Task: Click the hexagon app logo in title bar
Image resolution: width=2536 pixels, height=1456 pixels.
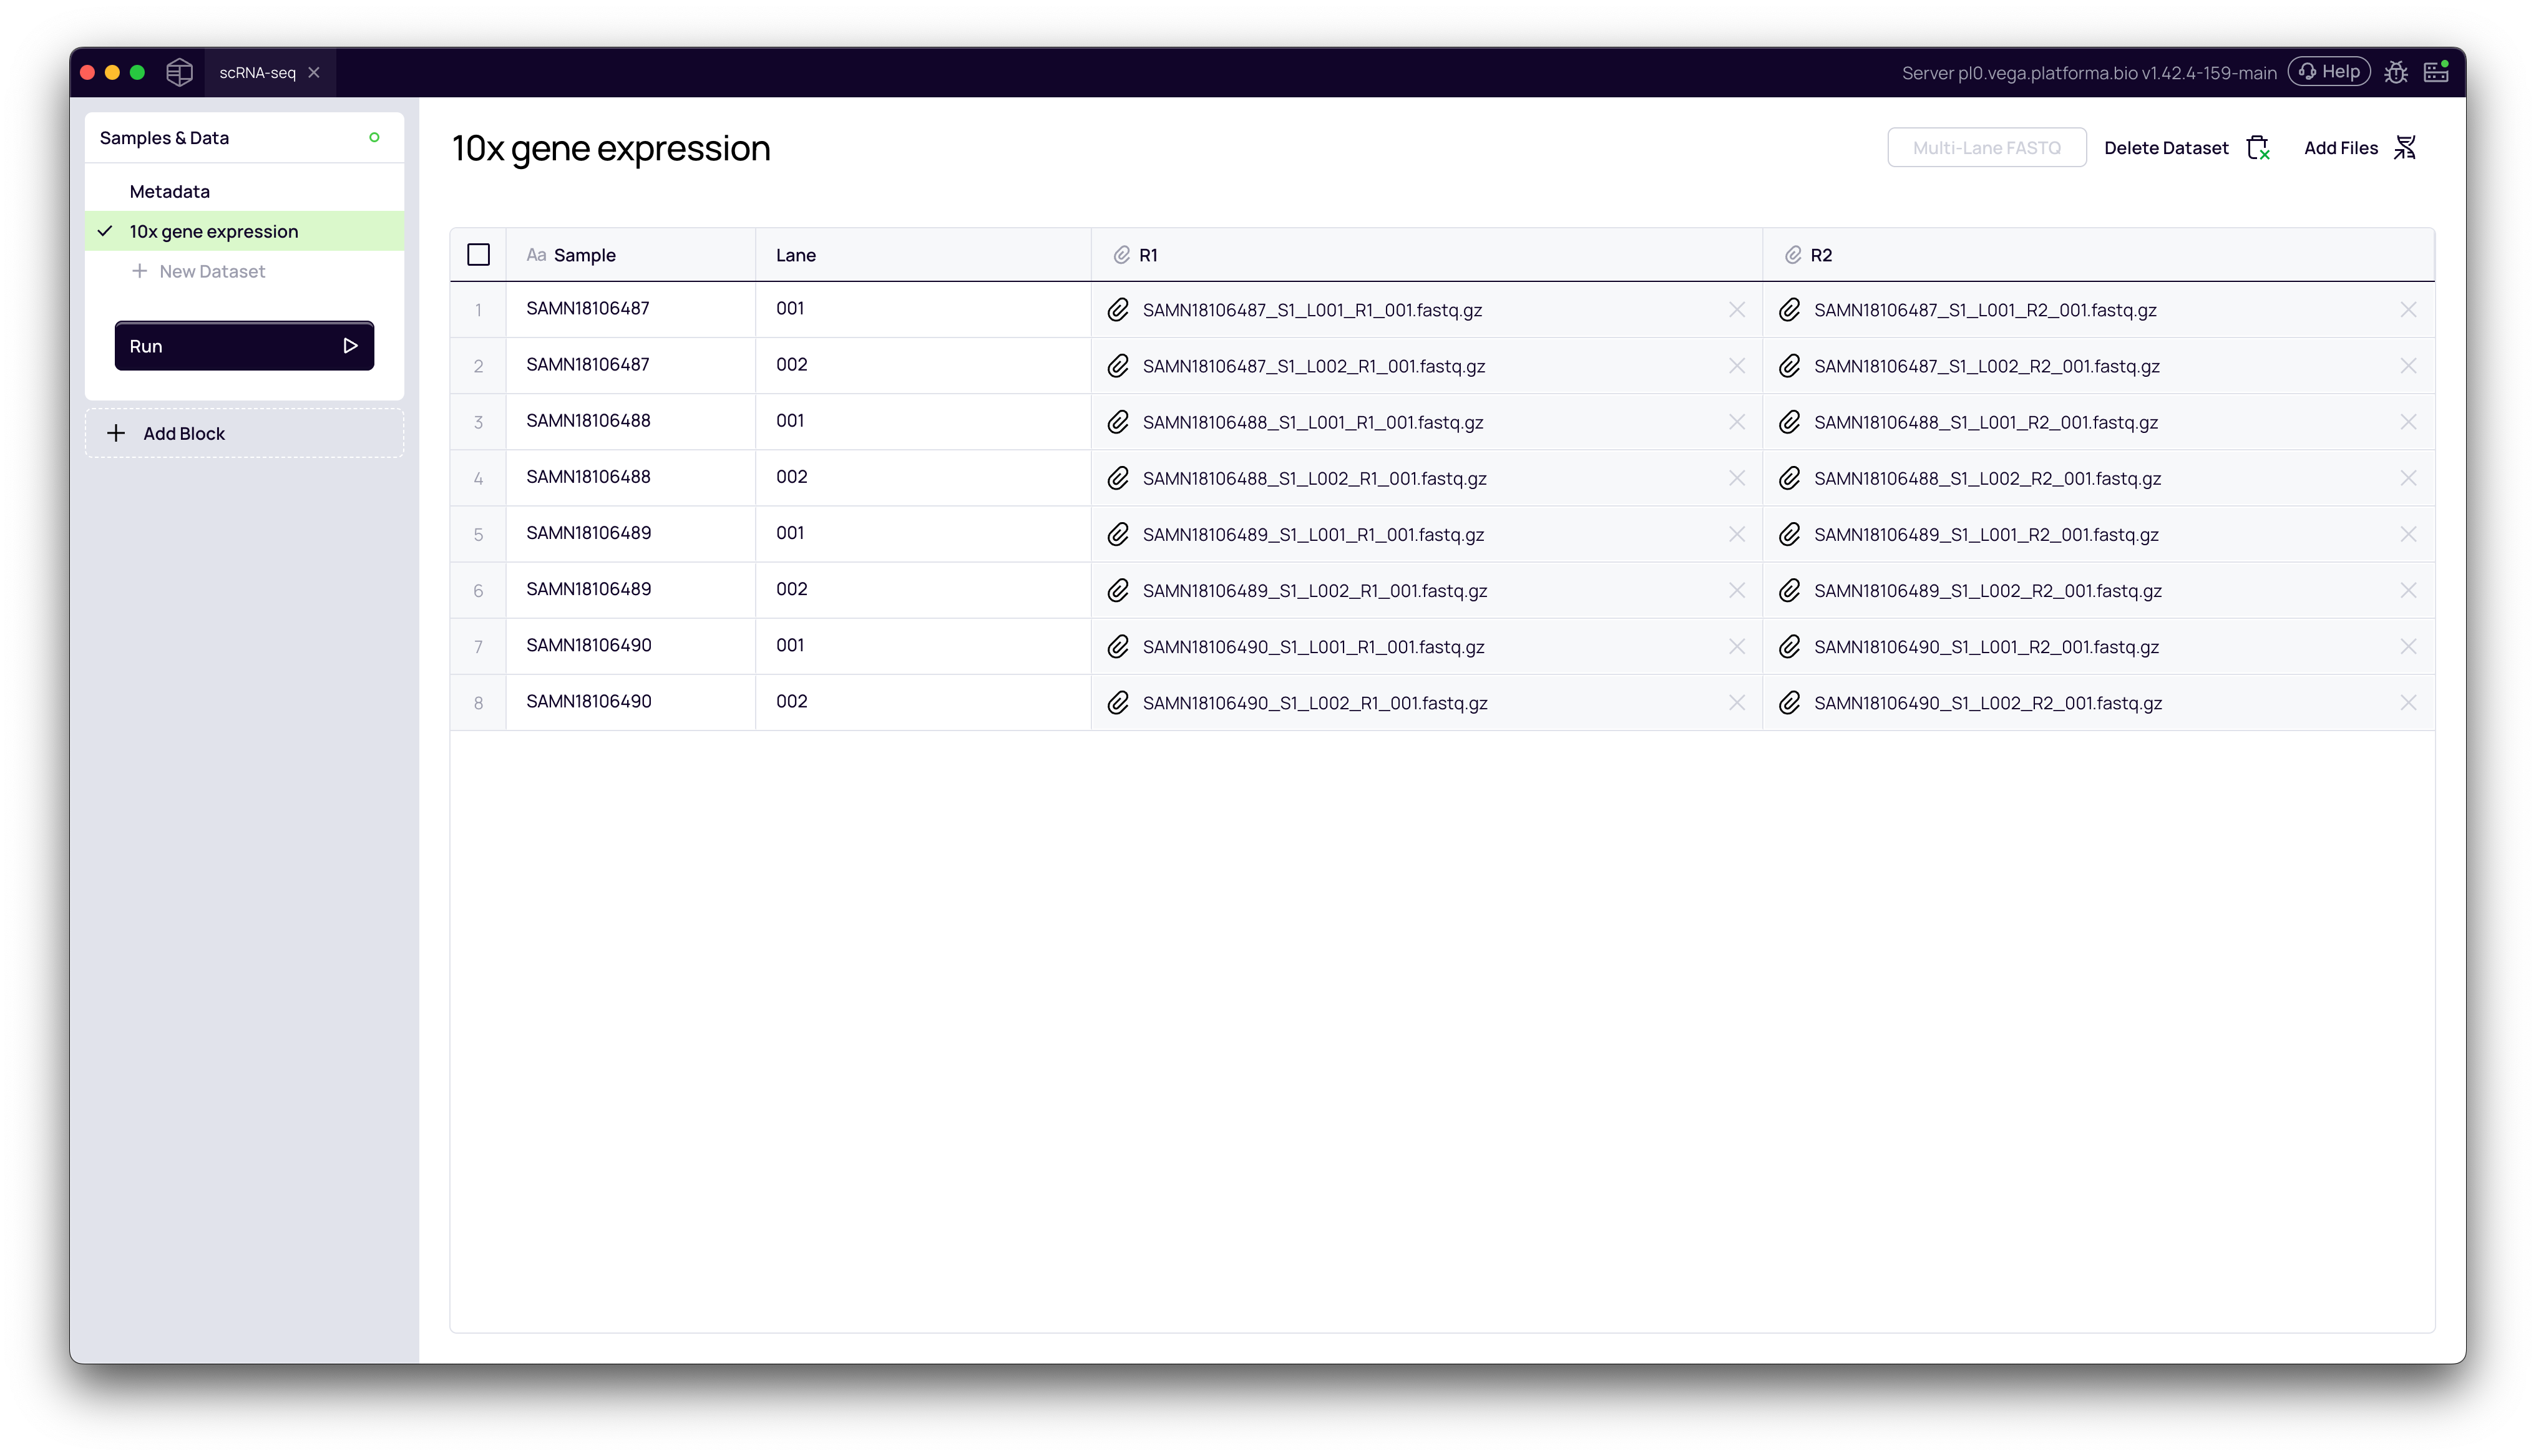Action: point(179,71)
